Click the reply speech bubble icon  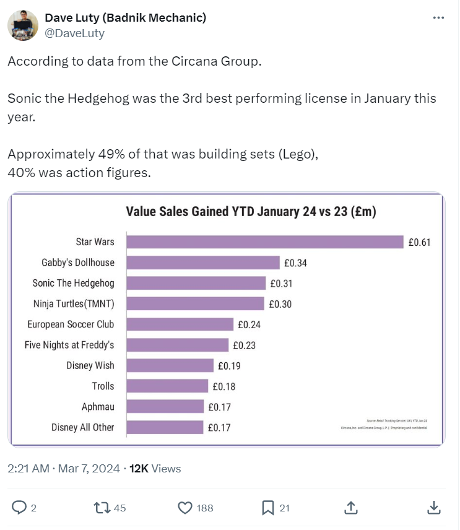(x=20, y=508)
